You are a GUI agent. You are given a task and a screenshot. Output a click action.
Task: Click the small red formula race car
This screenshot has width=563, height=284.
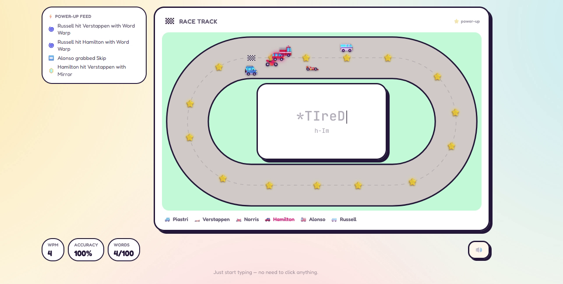(x=312, y=68)
